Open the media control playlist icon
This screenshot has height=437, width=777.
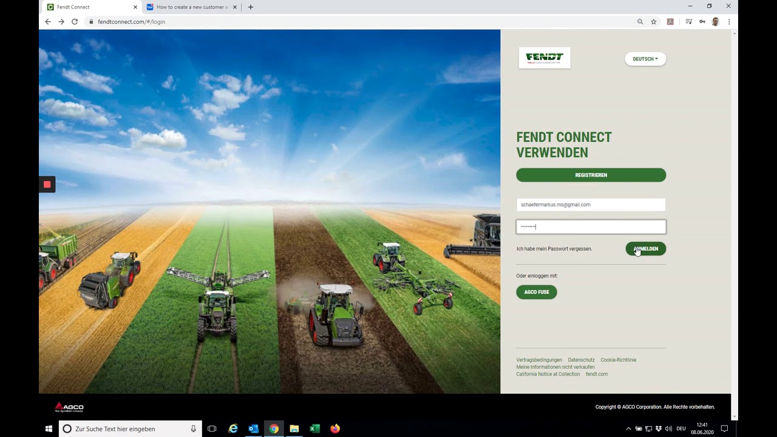688,22
